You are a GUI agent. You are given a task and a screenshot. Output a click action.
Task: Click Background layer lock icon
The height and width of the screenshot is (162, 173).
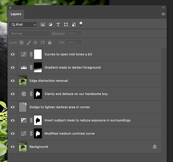coord(155,147)
